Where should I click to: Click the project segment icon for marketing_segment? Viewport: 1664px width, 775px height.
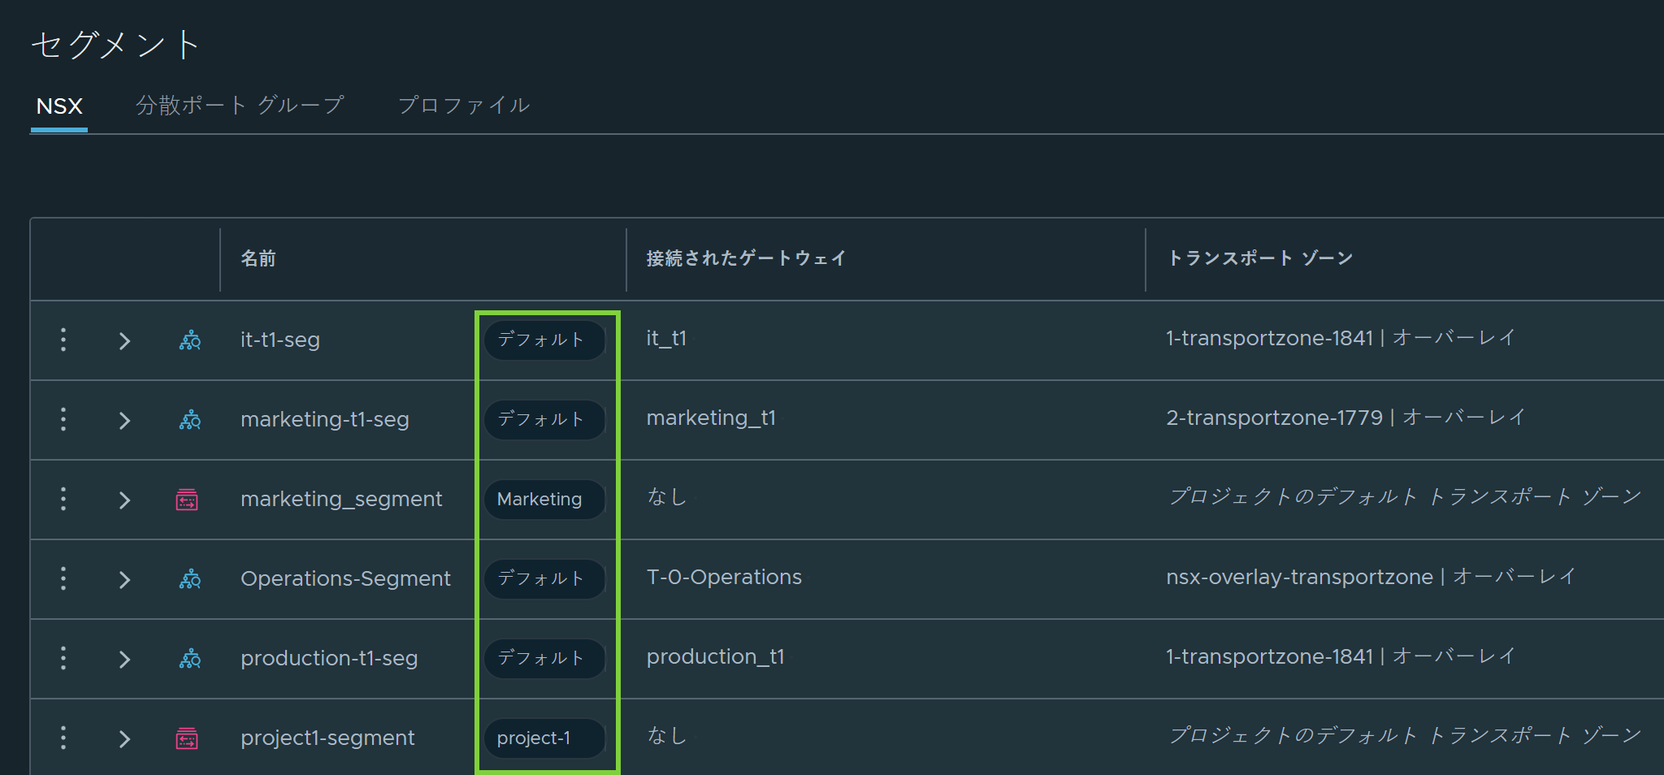pyautogui.click(x=187, y=499)
